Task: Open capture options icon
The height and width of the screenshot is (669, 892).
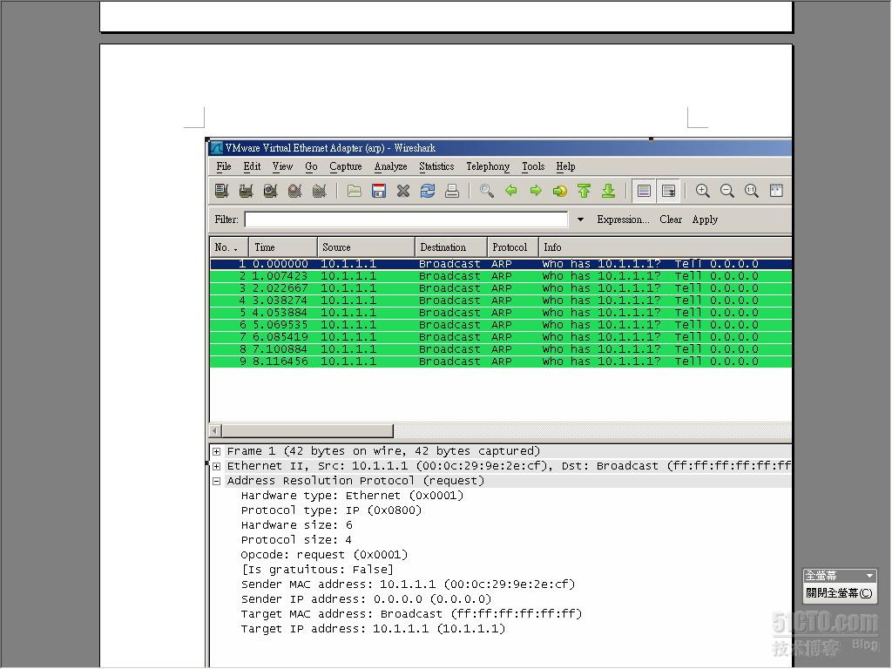Action: [246, 191]
